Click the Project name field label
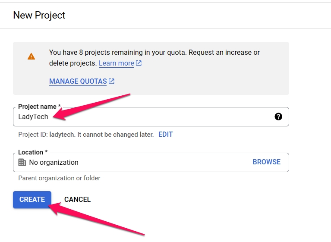Screen dimensions: 331x242 39,107
